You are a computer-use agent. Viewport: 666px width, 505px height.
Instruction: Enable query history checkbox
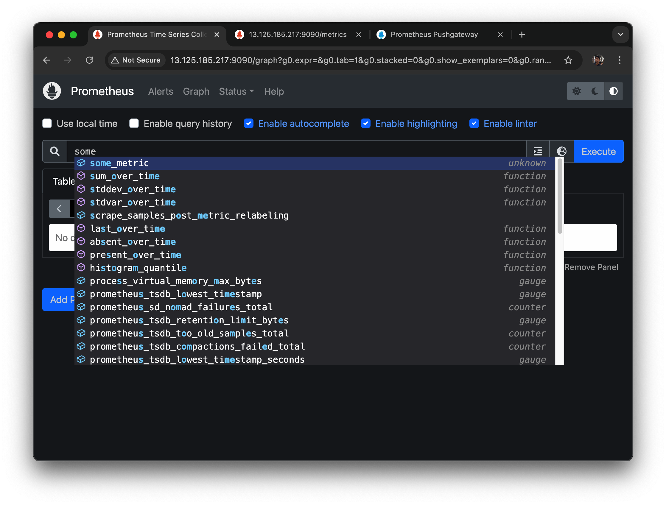[x=134, y=123]
